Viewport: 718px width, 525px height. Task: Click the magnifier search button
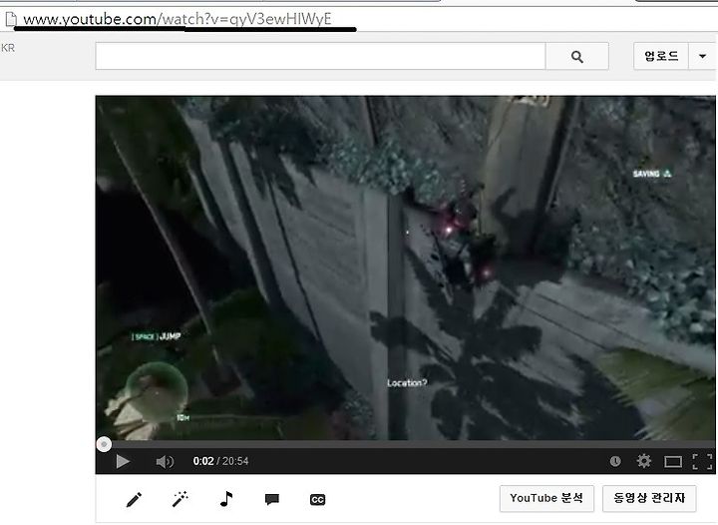pos(577,56)
